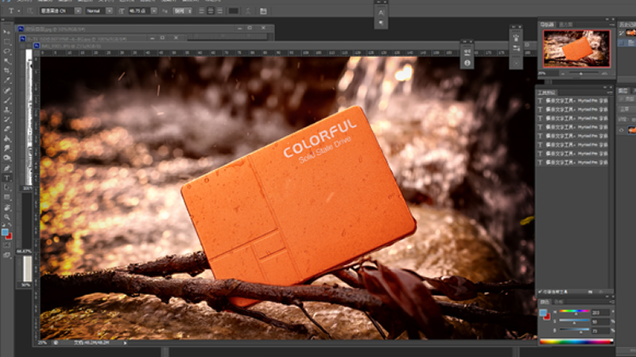Click the text color box in options bar

click(234, 11)
